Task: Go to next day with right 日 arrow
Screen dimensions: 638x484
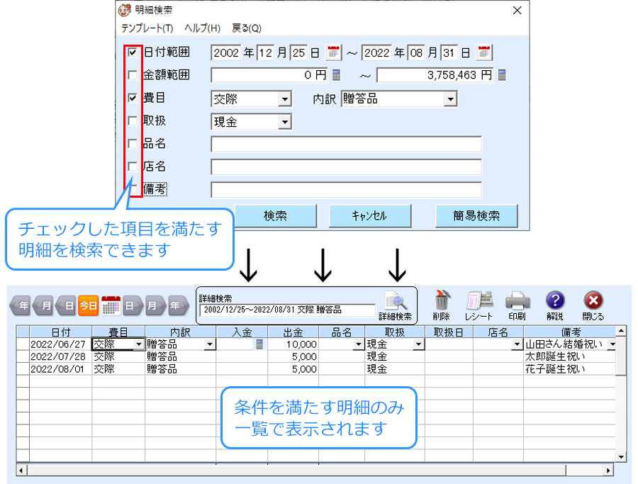Action: point(133,306)
